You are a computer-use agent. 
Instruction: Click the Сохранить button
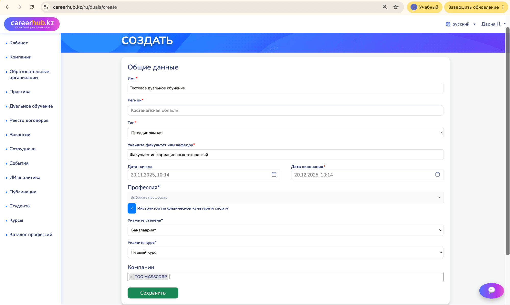[x=153, y=293]
